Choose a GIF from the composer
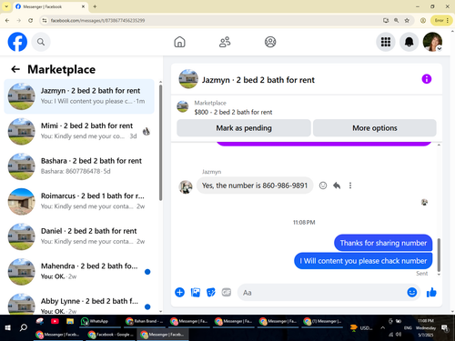455x341 pixels. (227, 292)
